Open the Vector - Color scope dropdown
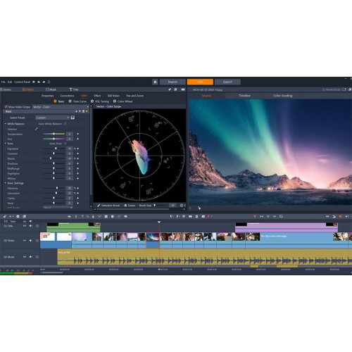The image size is (352, 352). (x=61, y=107)
